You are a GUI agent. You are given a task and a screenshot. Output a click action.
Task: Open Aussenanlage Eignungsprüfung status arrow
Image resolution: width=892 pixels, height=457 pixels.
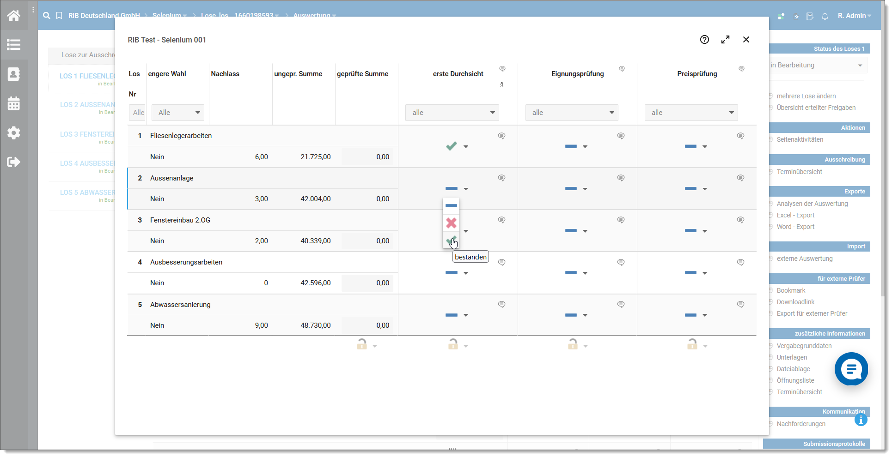[x=585, y=189]
